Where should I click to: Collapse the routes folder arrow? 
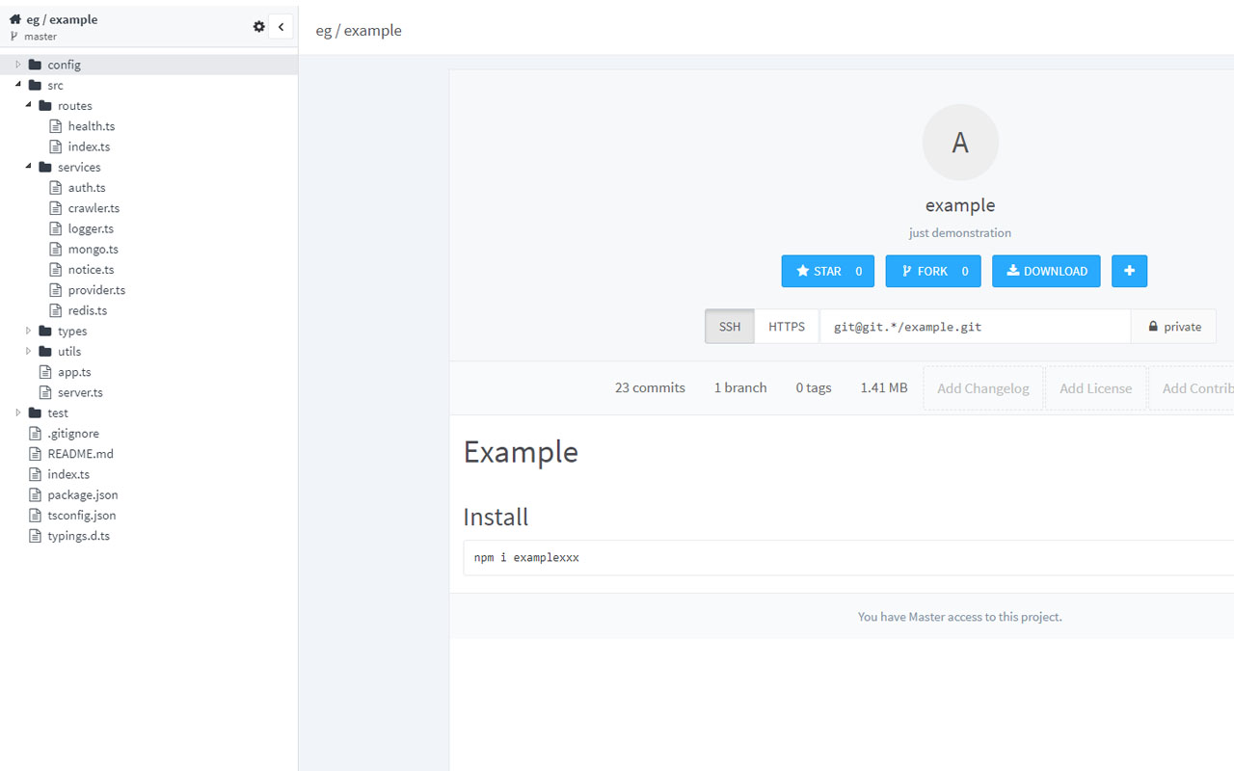coord(28,105)
